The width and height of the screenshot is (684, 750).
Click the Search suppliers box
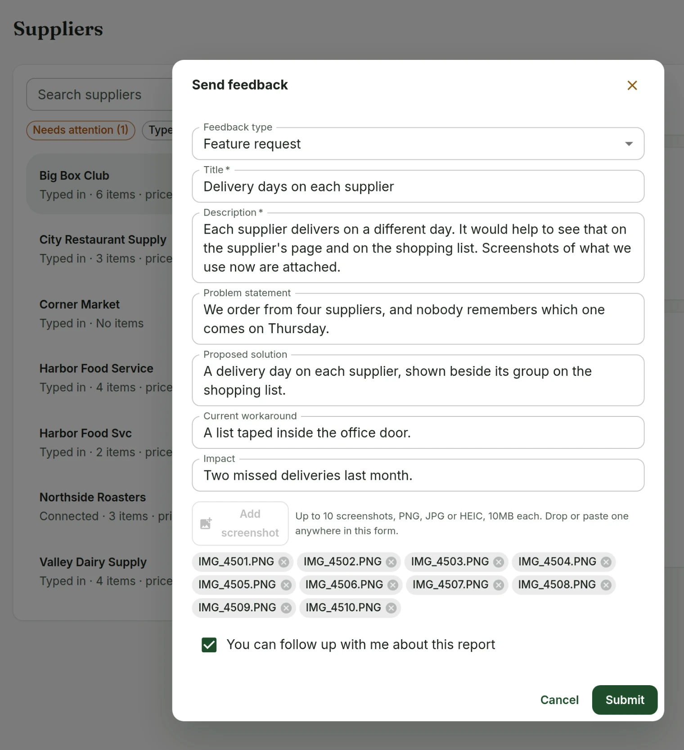(x=100, y=95)
